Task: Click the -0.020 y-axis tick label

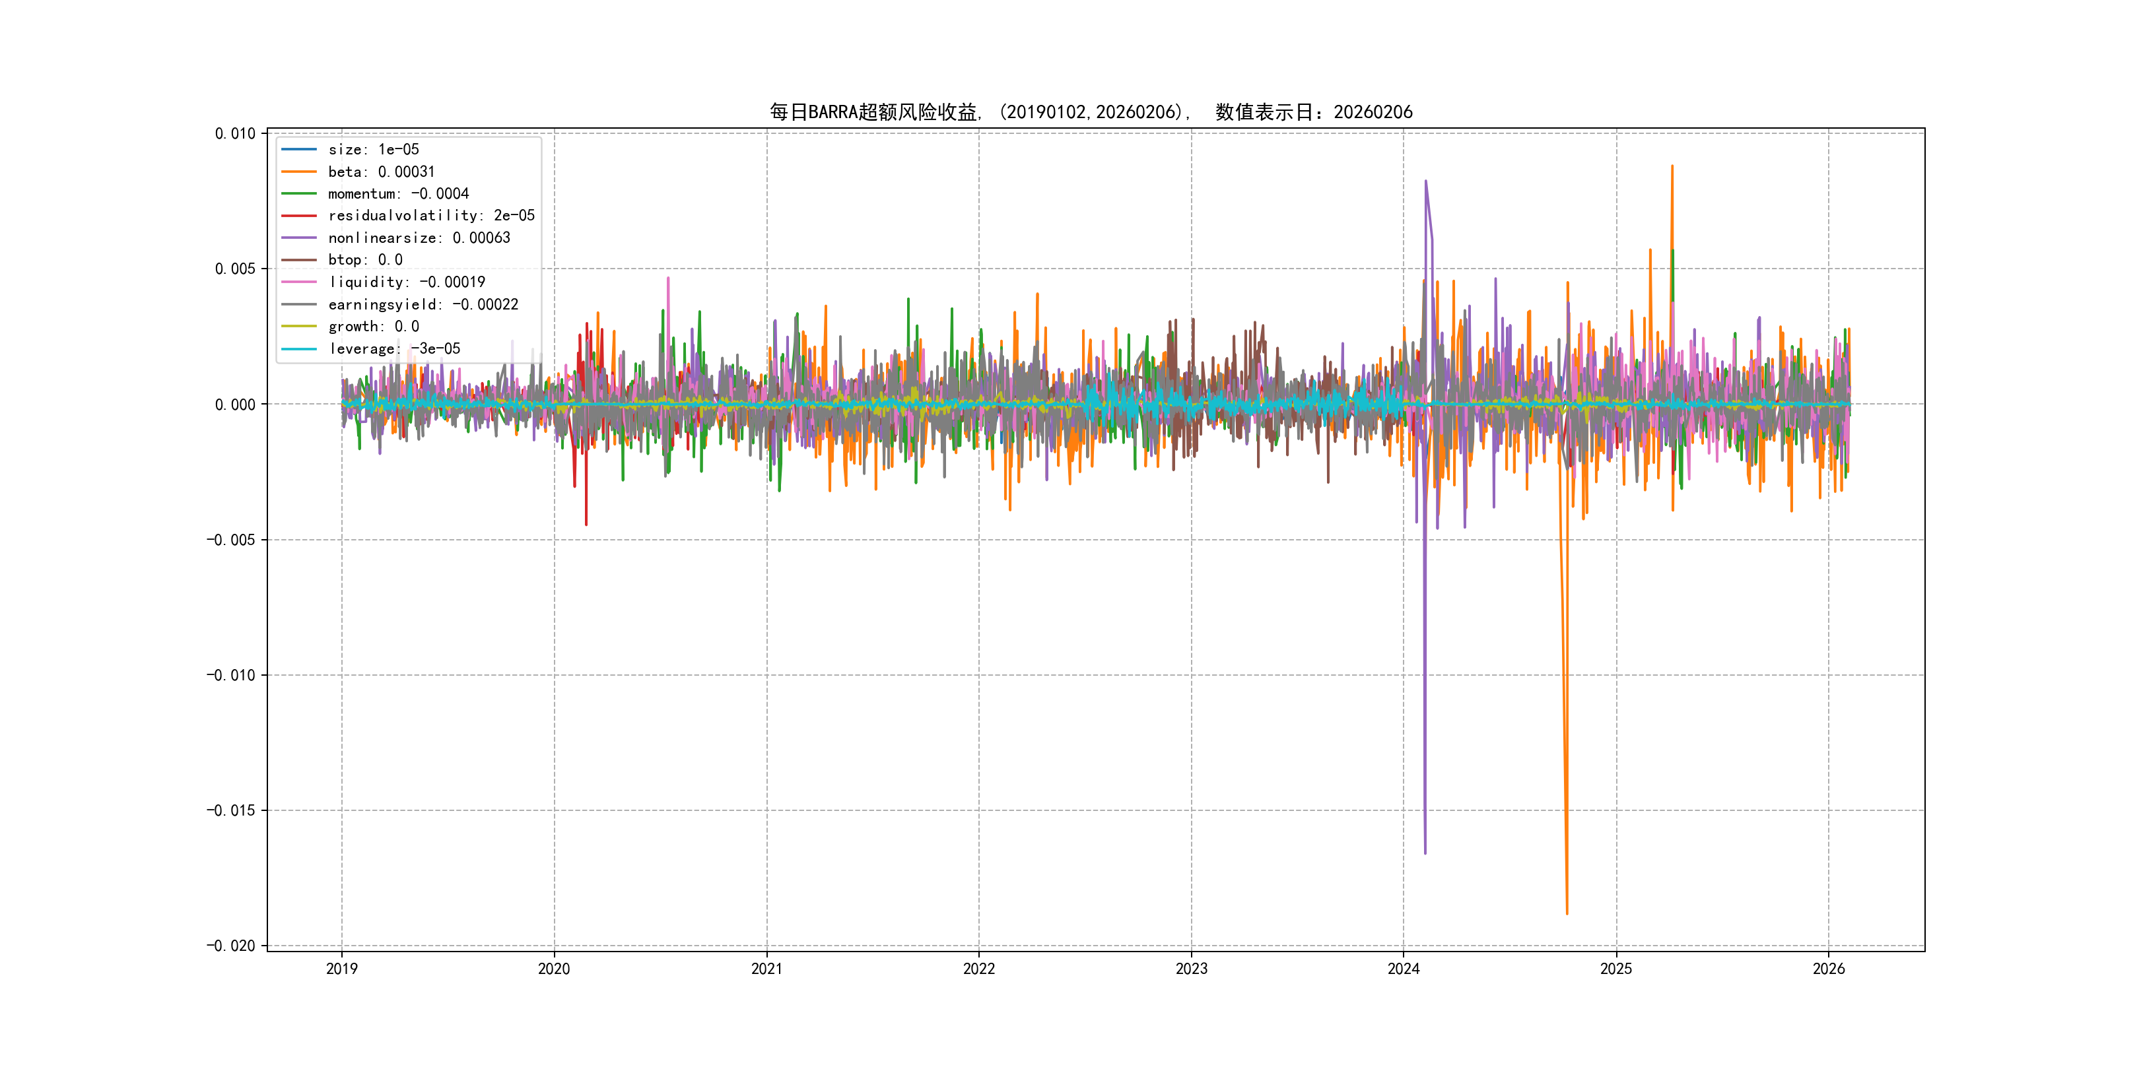Action: point(231,946)
